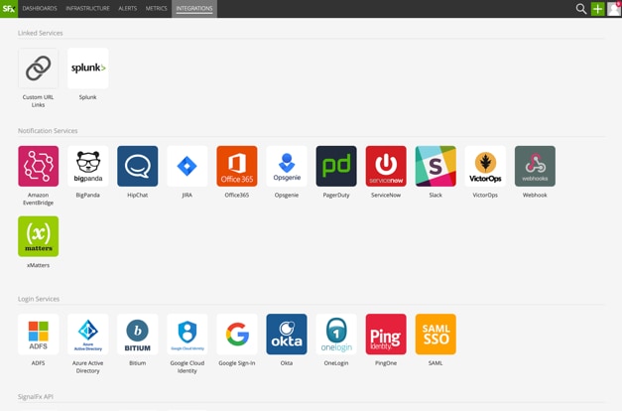Viewport: 622px width, 411px height.
Task: Click the "VictorOps" label text
Action: [485, 195]
